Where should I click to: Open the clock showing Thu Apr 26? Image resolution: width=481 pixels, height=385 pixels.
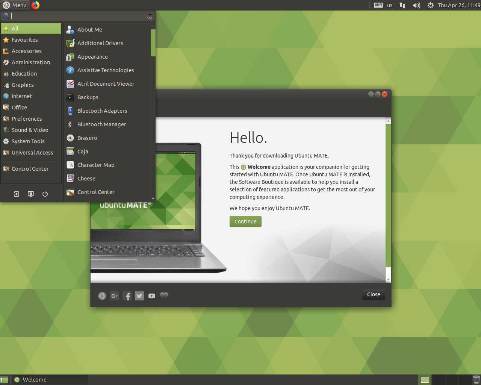click(459, 5)
